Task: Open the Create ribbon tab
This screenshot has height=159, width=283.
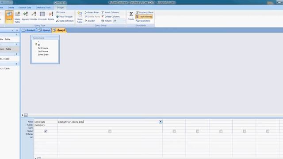Action: [x=11, y=8]
